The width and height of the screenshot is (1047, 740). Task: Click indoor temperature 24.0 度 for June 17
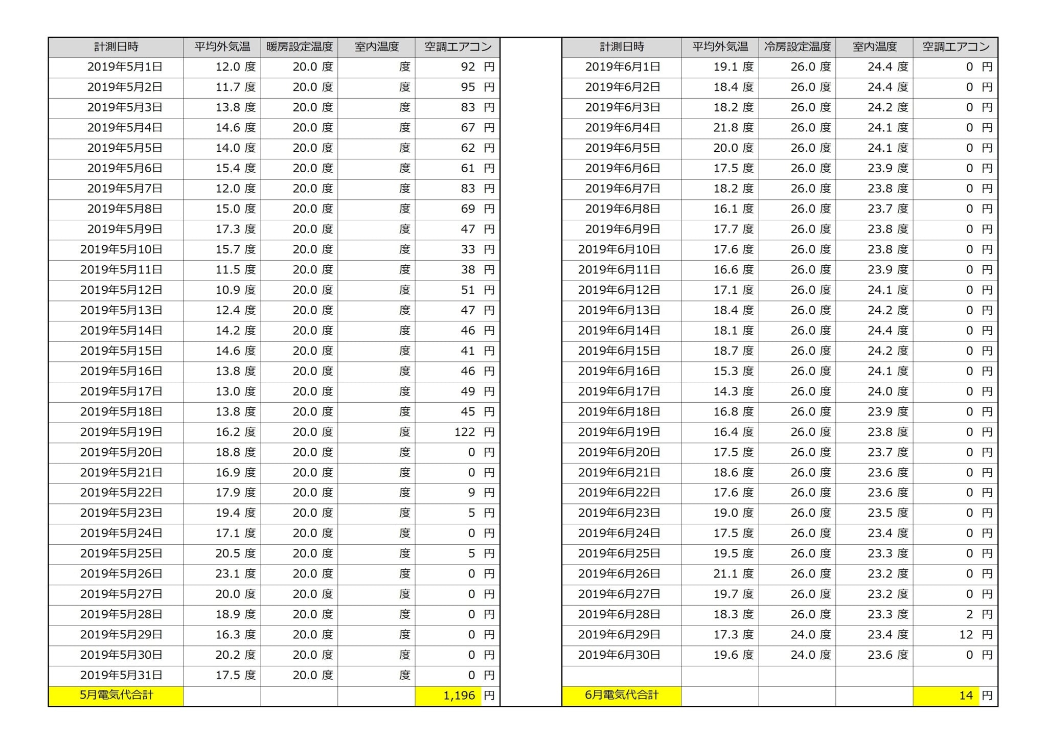point(874,392)
